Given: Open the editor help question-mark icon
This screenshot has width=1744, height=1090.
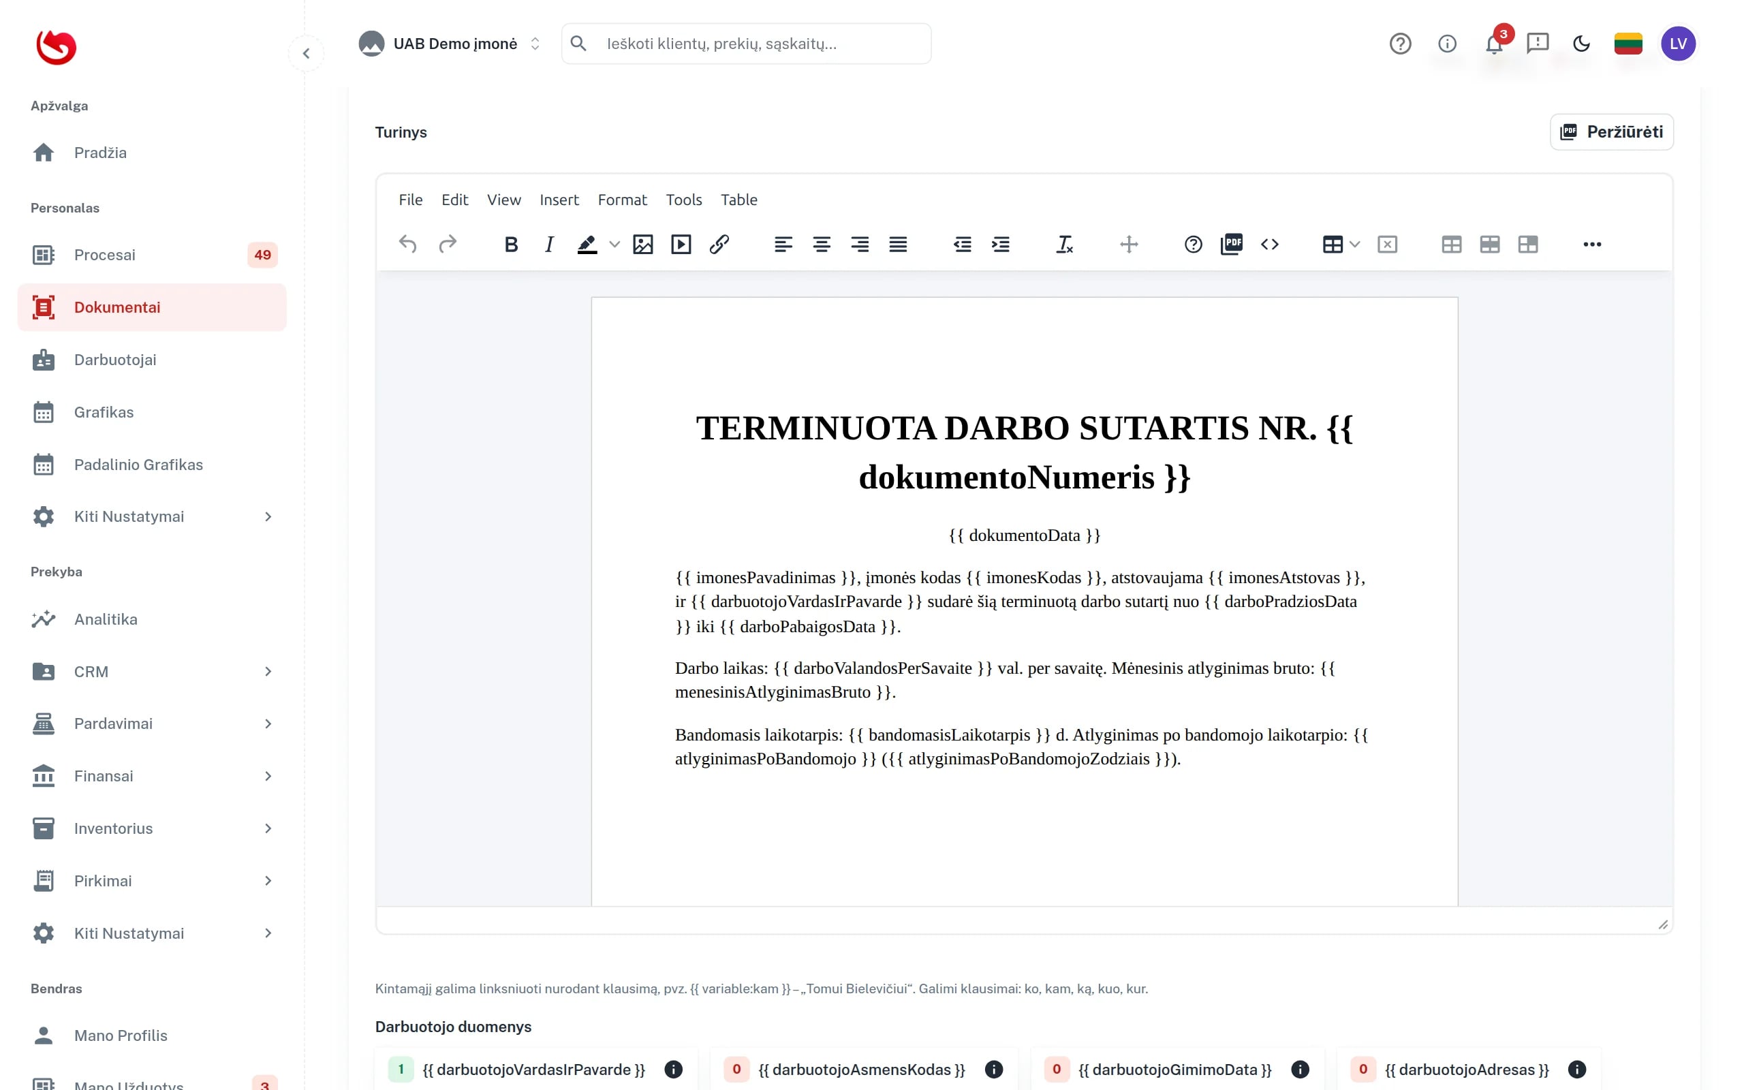Looking at the screenshot, I should click(1194, 245).
